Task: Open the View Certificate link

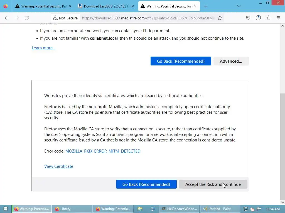Action: pos(59,166)
